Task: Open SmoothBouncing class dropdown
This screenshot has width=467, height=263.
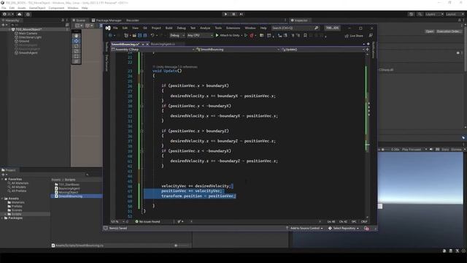Action: click(237, 50)
